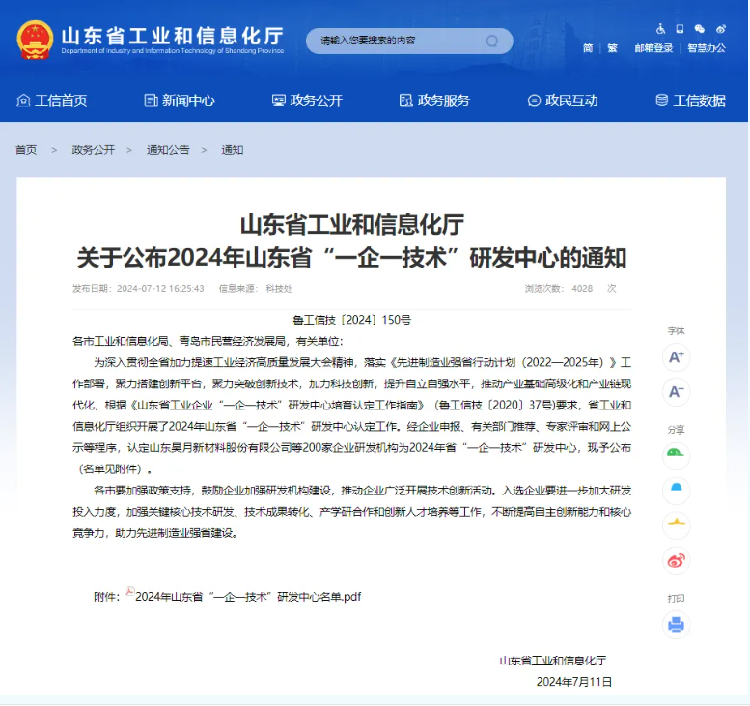Viewport: 750px width, 706px height.
Task: Decrease font size with A- button
Action: pyautogui.click(x=676, y=392)
